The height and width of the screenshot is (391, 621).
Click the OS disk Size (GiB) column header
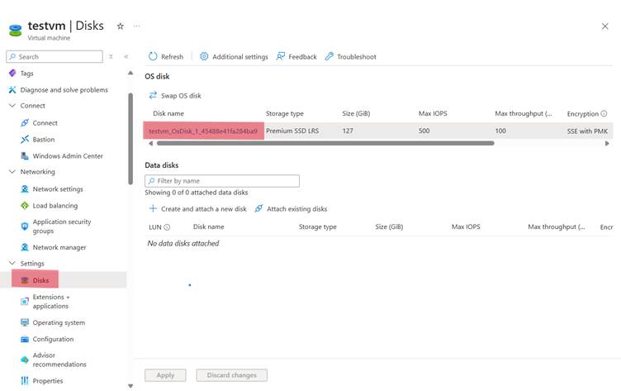point(356,113)
